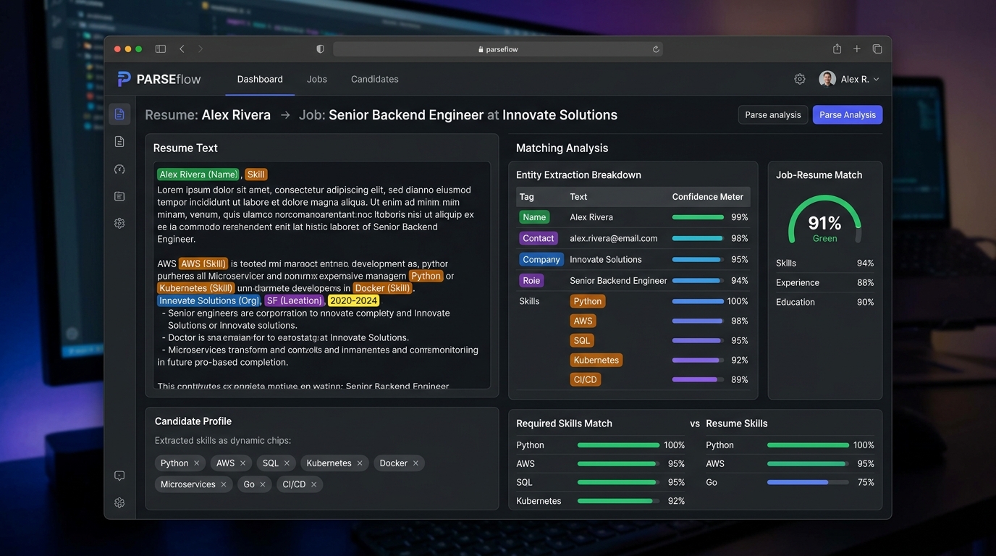996x556 pixels.
Task: Open the list panel sidebar icon
Action: click(x=119, y=196)
